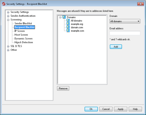Expand the Sender Authentication node
The width and height of the screenshot is (146, 115).
(8, 16)
